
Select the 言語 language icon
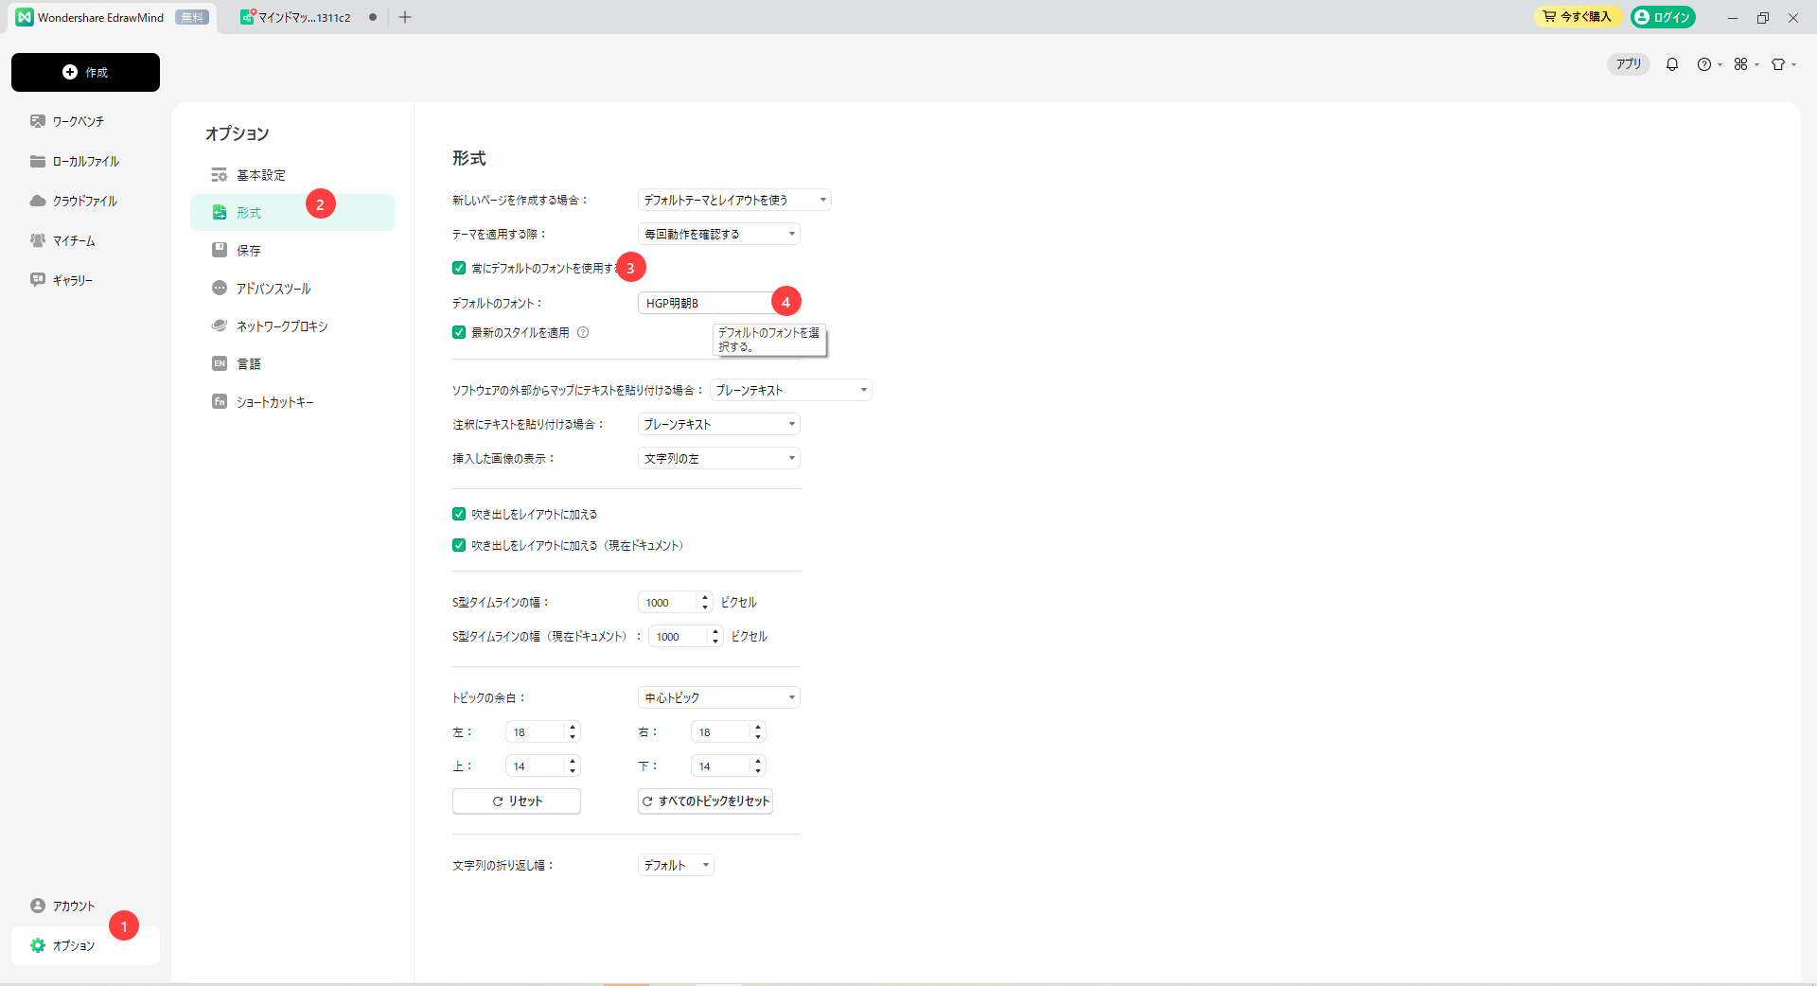point(220,363)
